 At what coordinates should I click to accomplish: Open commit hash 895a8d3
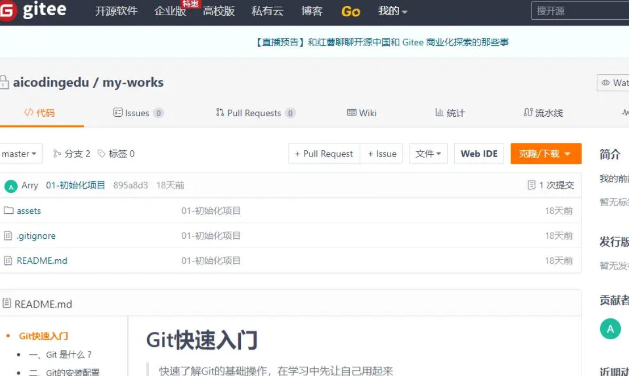(130, 185)
